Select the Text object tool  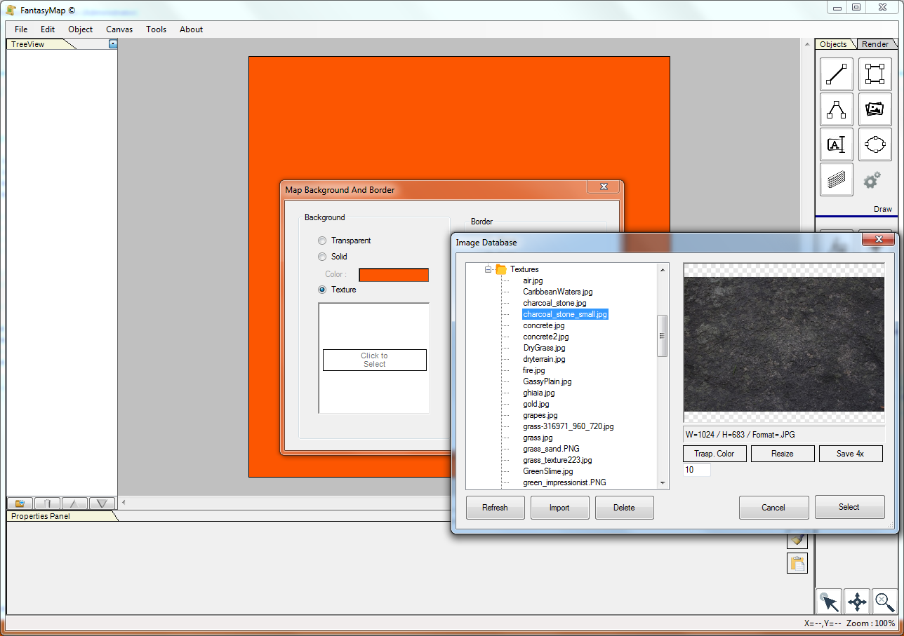pyautogui.click(x=837, y=144)
